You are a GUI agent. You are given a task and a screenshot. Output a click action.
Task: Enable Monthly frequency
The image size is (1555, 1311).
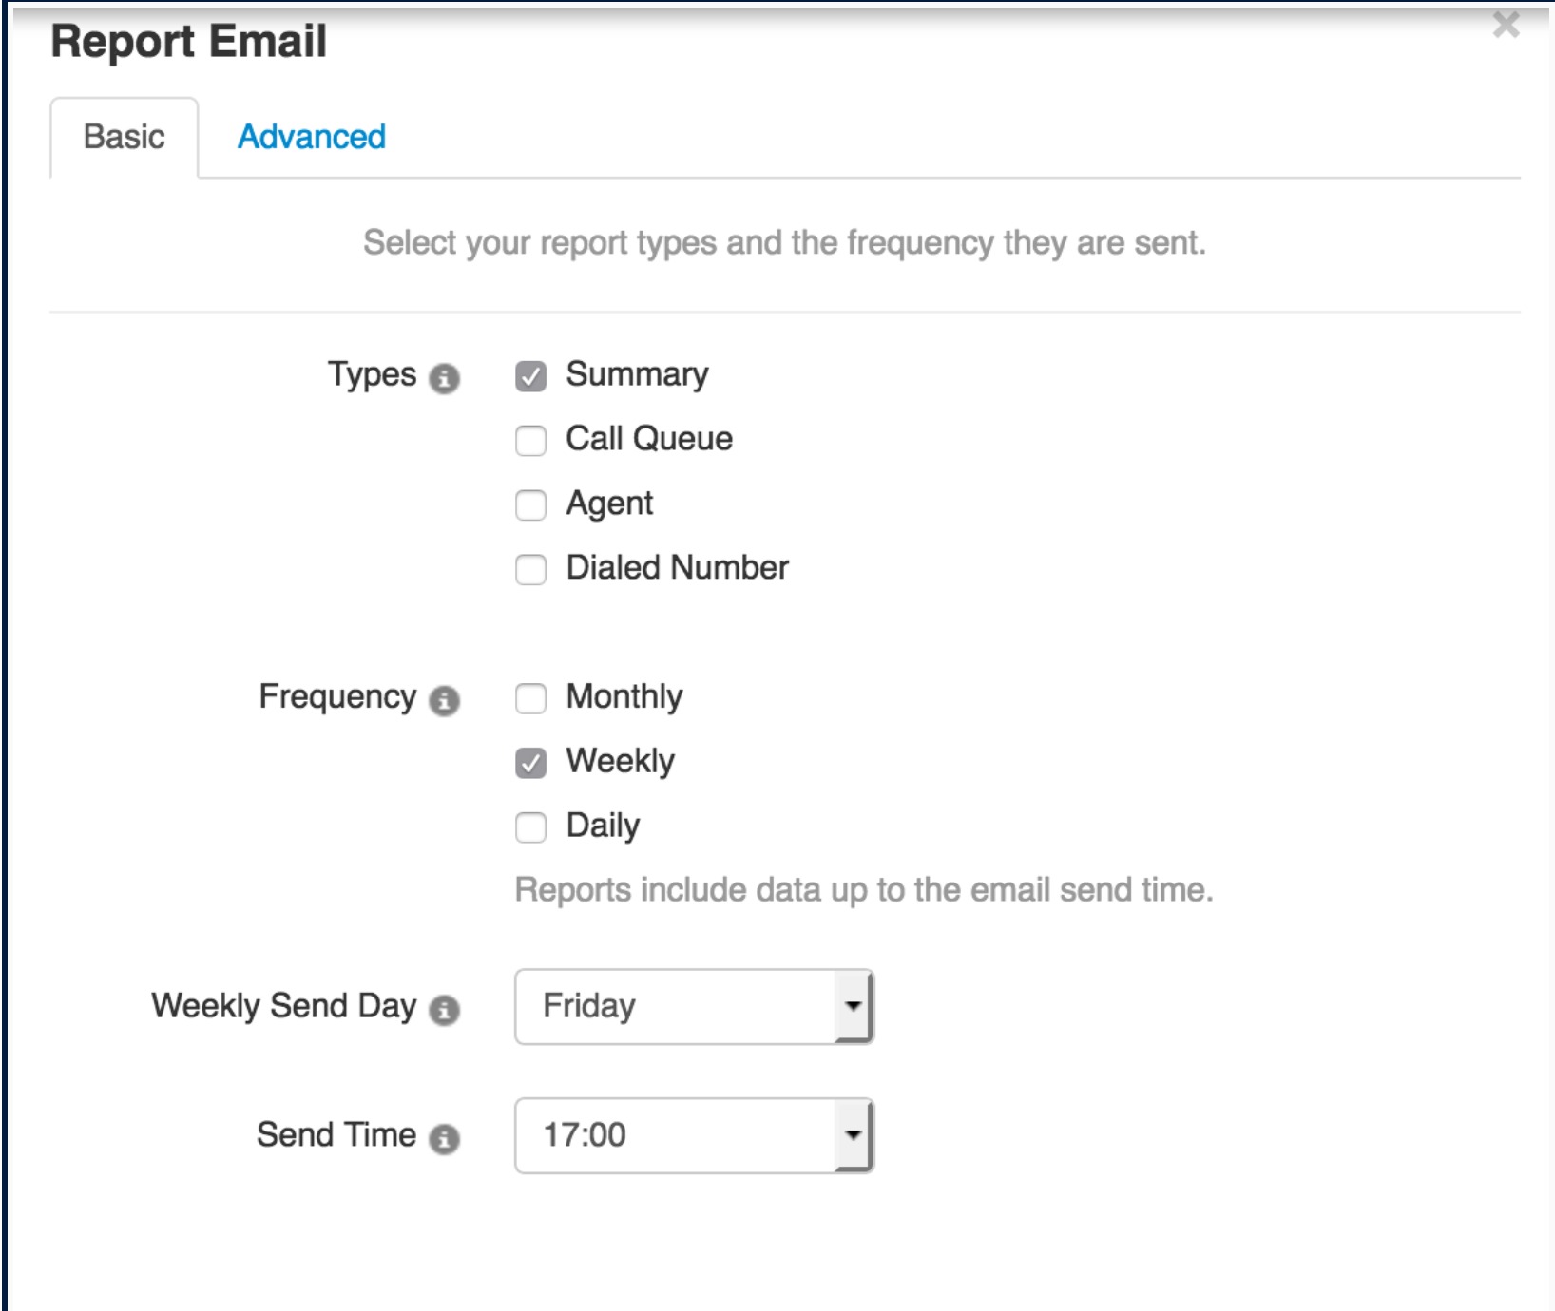coord(530,697)
